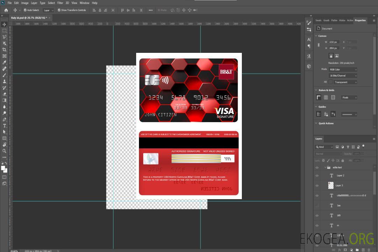Uncheck Show Transform Controls

tap(59, 10)
